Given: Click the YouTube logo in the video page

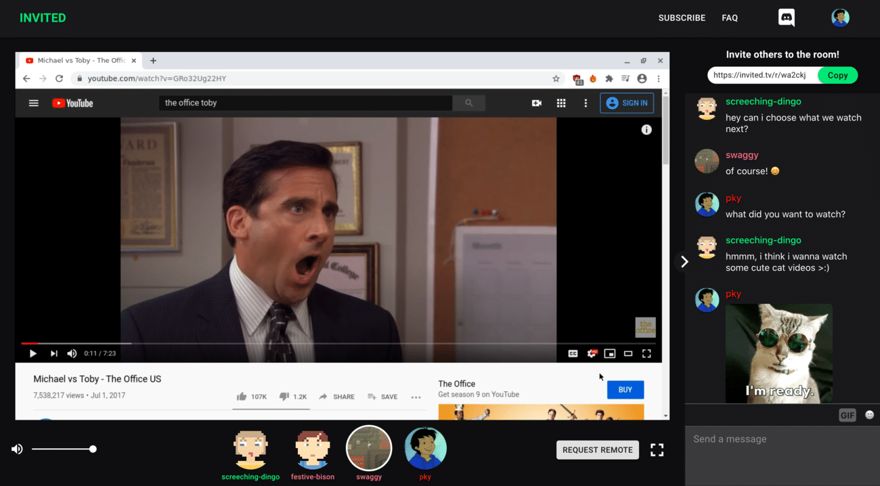Looking at the screenshot, I should pos(72,103).
